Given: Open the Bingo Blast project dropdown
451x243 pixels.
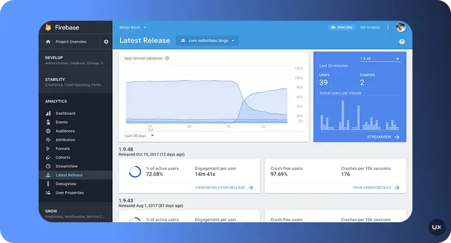Looking at the screenshot, I should pyautogui.click(x=133, y=27).
